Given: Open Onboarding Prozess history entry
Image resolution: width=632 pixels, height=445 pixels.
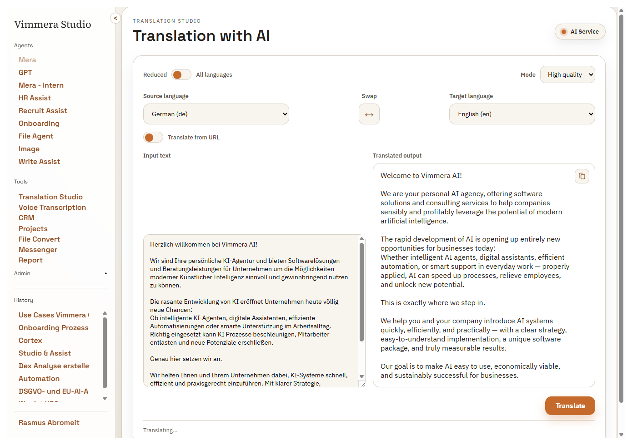Looking at the screenshot, I should 54,328.
